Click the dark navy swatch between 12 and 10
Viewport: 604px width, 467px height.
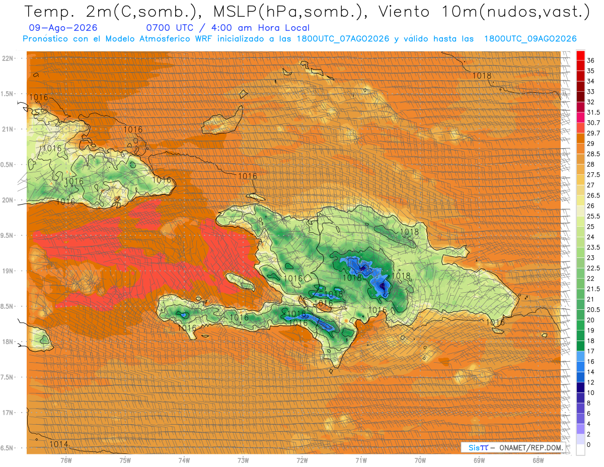[580, 387]
